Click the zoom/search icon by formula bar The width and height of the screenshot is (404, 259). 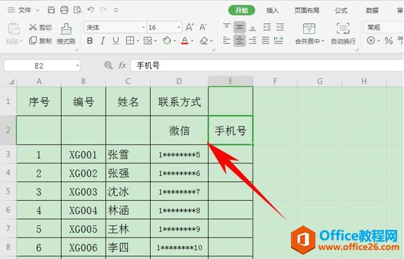[108, 66]
